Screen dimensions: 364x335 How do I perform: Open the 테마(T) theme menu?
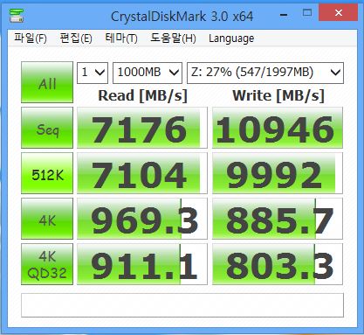(x=121, y=38)
